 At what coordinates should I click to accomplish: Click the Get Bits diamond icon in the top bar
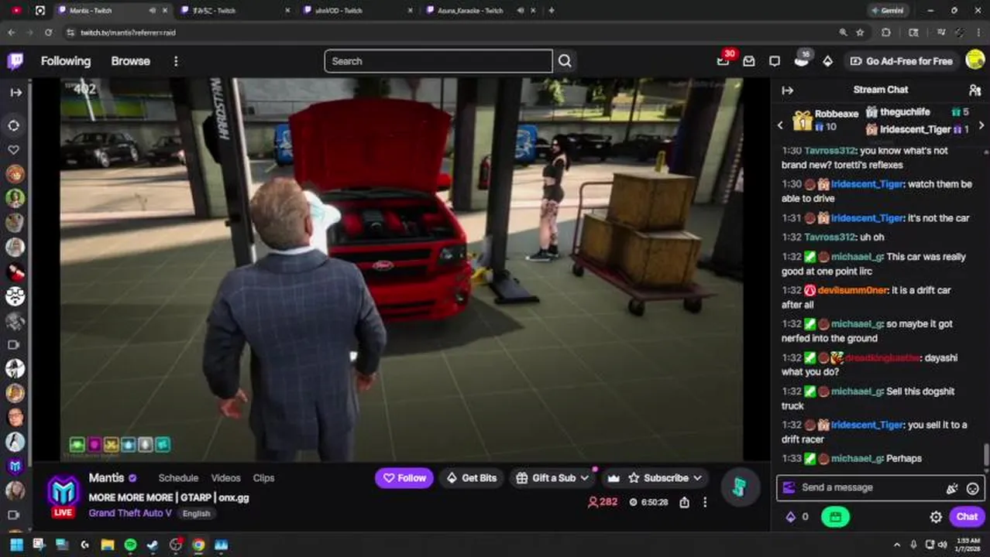pyautogui.click(x=827, y=61)
